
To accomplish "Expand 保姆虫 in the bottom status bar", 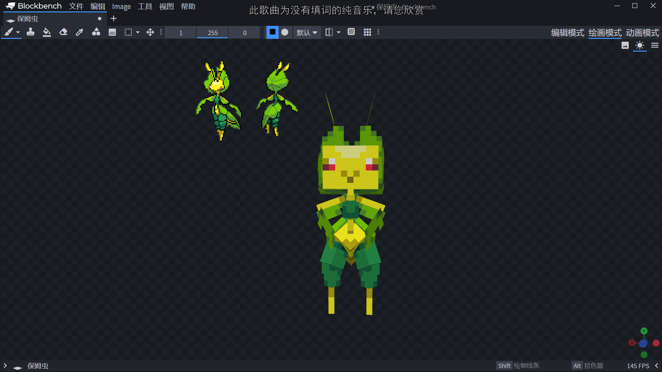I will tap(6, 365).
